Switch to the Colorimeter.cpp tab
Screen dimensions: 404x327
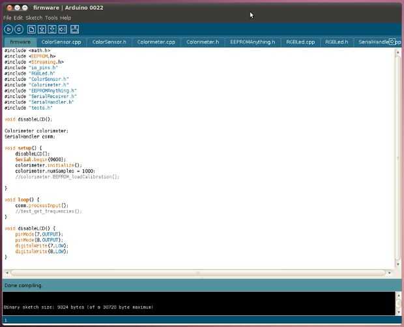156,42
